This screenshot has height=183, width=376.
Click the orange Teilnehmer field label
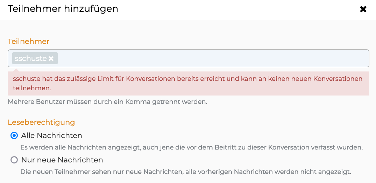(28, 41)
